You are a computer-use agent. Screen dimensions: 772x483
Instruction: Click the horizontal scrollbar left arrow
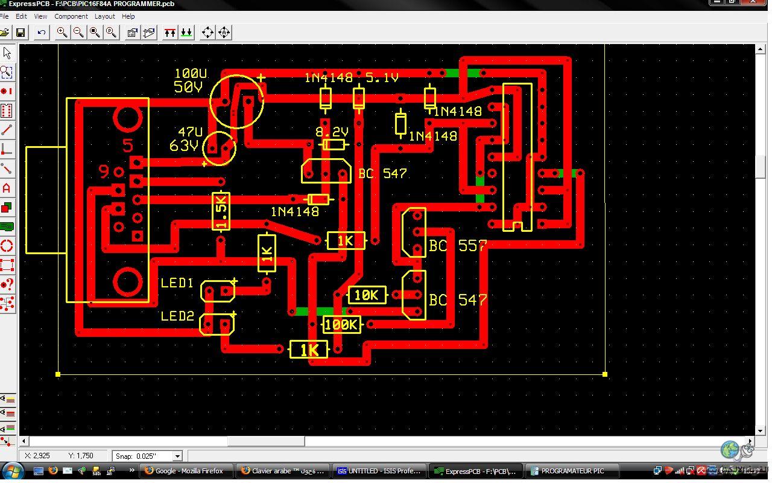(x=24, y=442)
